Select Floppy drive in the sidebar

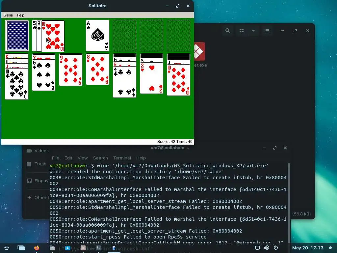tap(38, 181)
